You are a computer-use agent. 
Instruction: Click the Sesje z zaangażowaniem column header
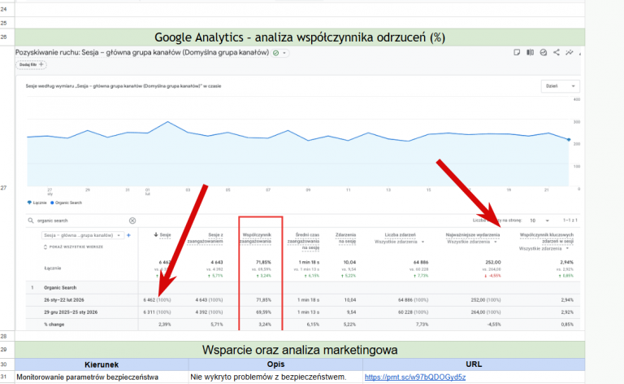click(206, 238)
